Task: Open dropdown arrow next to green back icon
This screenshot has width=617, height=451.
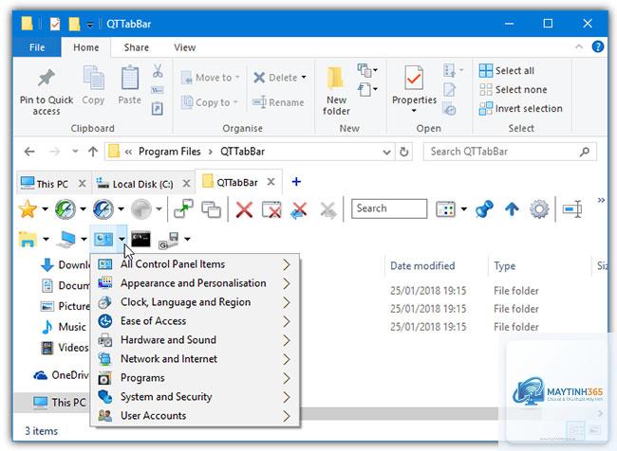Action: coord(83,209)
